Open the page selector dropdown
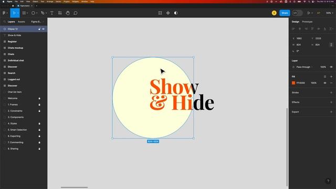The height and width of the screenshot is (189, 336). tap(37, 22)
